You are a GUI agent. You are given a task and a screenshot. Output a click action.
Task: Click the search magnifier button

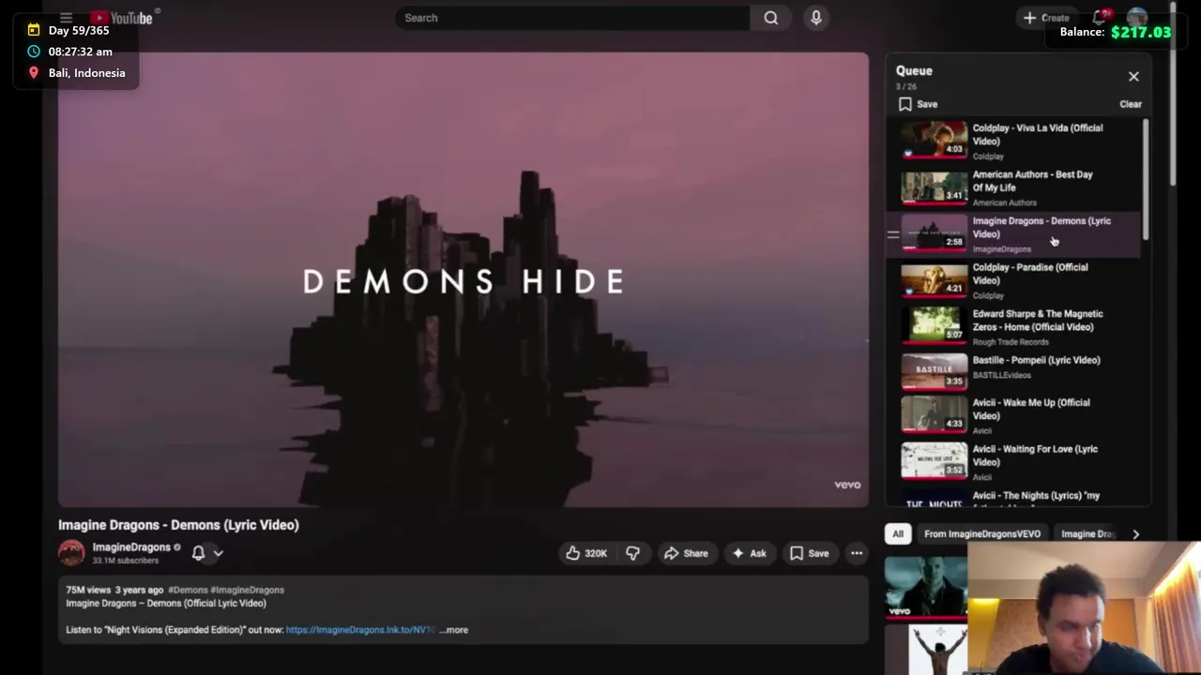click(770, 18)
